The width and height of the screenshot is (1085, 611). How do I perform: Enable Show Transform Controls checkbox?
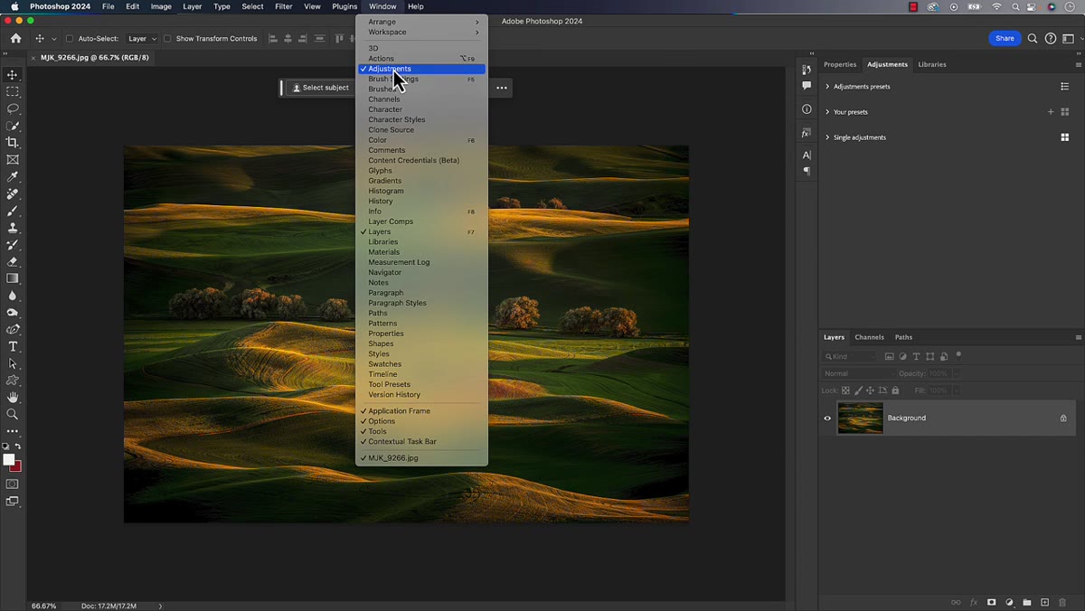167,39
